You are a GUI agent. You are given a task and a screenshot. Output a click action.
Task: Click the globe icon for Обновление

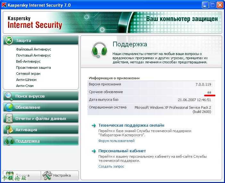coord(9,107)
